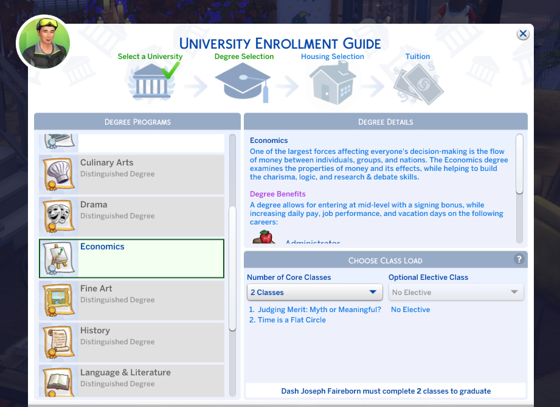
Task: Click Distinguished Degree under History
Action: (x=117, y=342)
